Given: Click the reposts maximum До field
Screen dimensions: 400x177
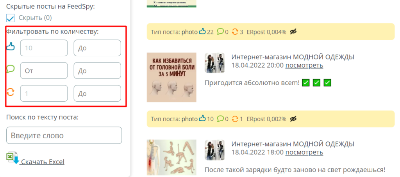Looking at the screenshot, I should coord(97,93).
